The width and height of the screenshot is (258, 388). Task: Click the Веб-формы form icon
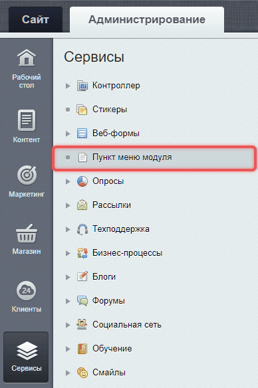click(x=82, y=134)
